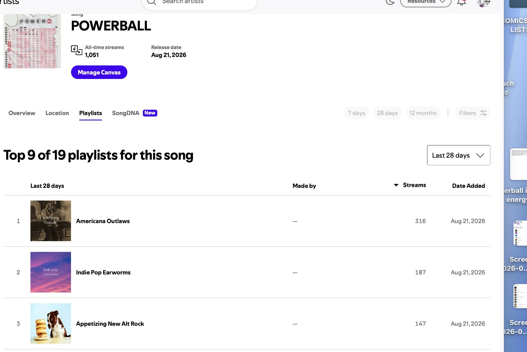Open the Americana Outlaws playlist link

click(x=103, y=221)
